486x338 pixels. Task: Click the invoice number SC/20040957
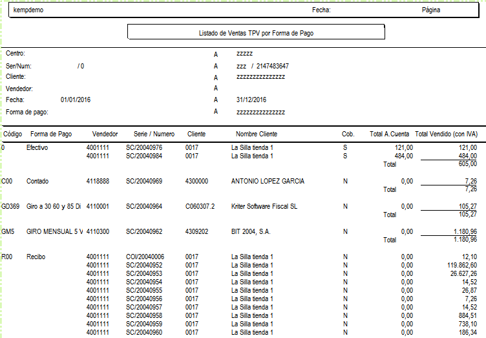tap(144, 307)
